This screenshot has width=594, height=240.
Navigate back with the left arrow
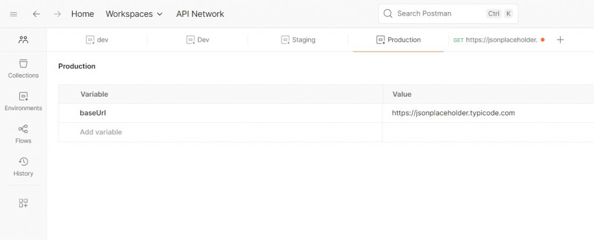(x=37, y=14)
